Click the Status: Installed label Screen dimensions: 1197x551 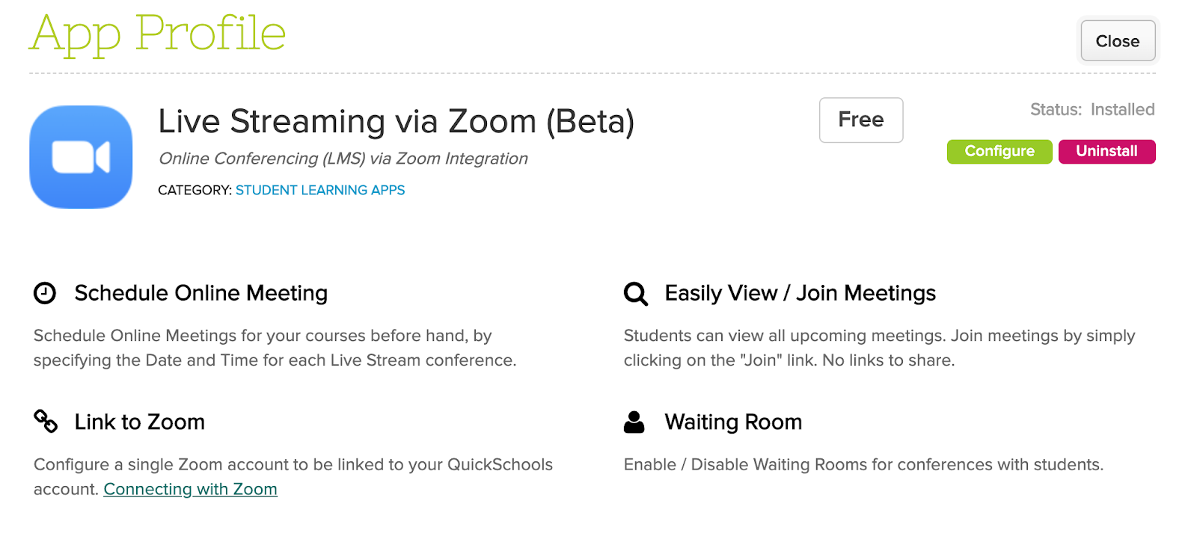(1092, 110)
